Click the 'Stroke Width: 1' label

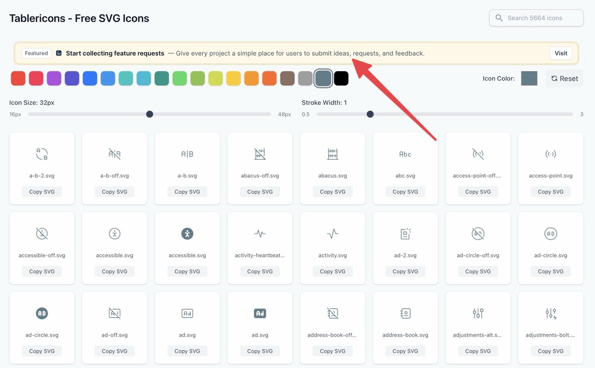(324, 103)
